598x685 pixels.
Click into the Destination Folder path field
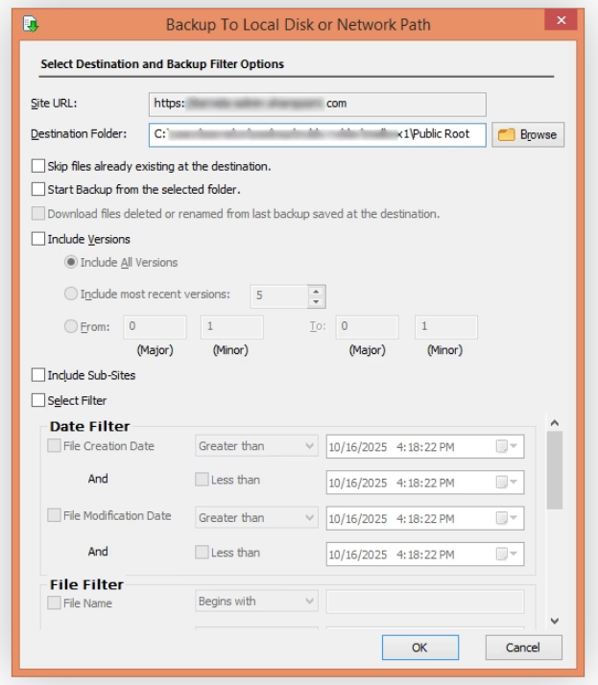pos(317,134)
